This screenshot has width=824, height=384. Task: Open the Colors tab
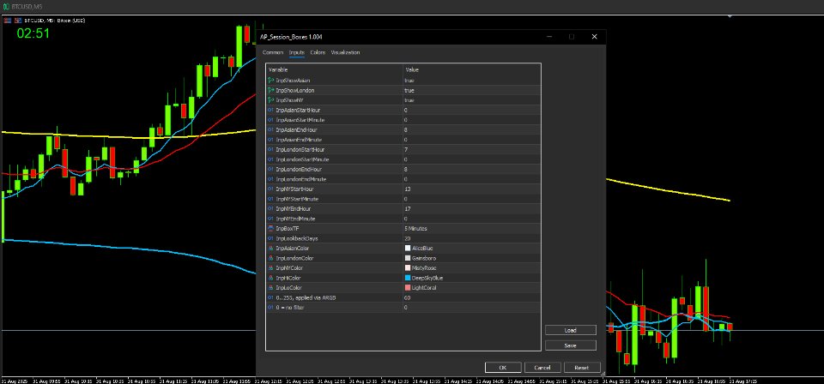tap(318, 52)
